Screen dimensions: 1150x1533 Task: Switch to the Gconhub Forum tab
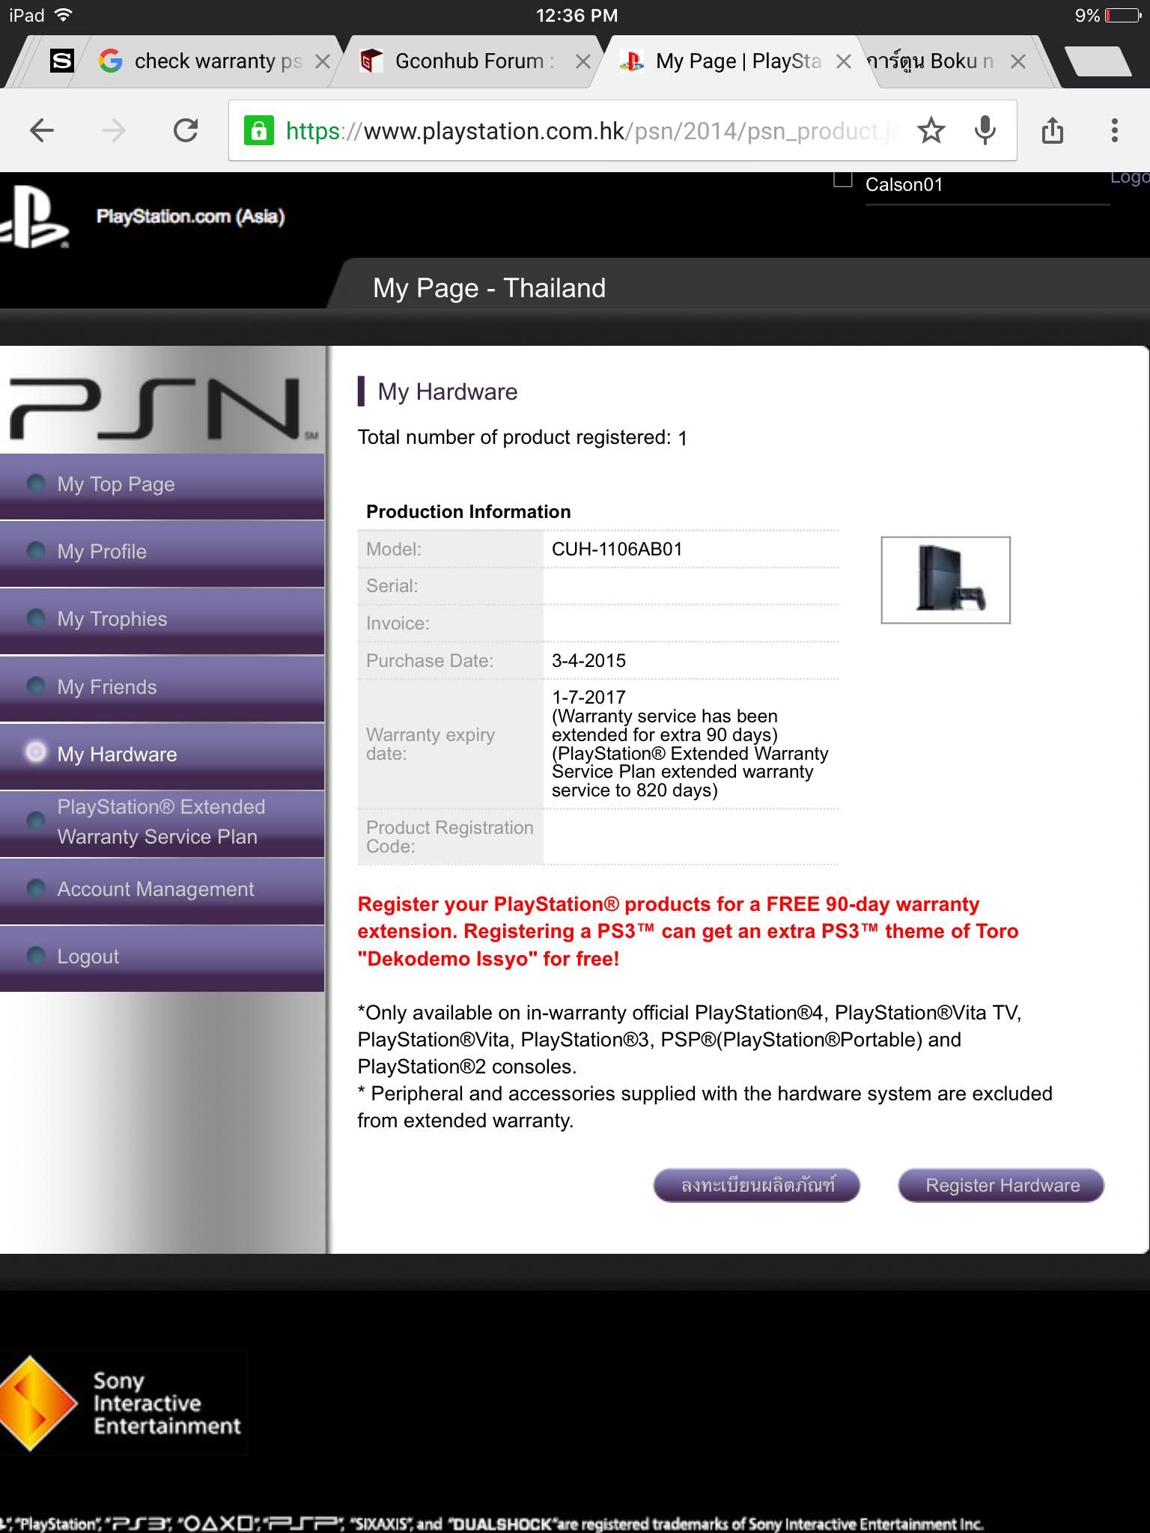464,61
